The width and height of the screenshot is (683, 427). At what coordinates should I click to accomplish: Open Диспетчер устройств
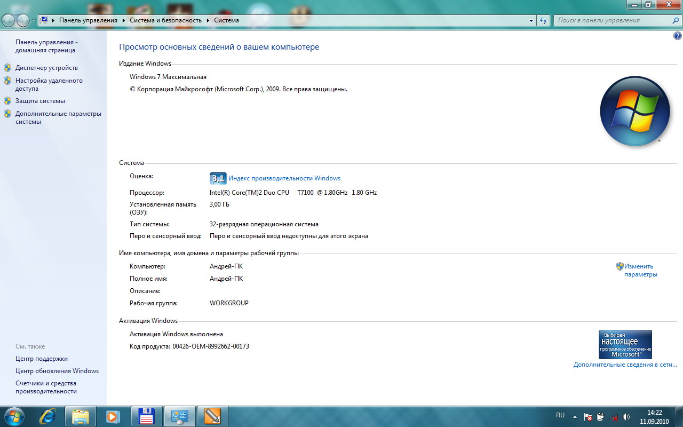click(x=46, y=68)
